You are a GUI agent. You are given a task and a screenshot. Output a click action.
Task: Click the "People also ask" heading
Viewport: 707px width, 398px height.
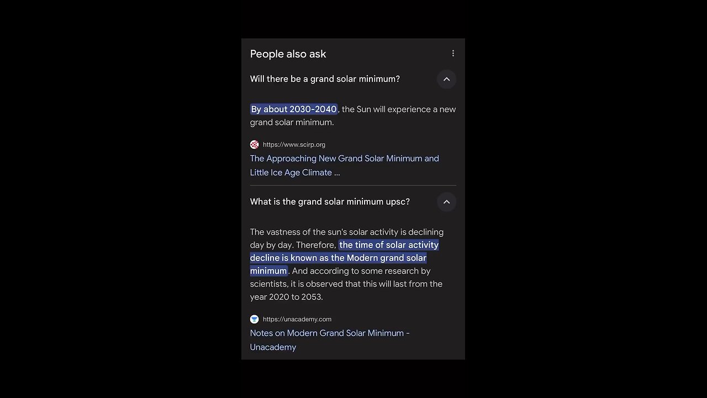click(x=288, y=54)
